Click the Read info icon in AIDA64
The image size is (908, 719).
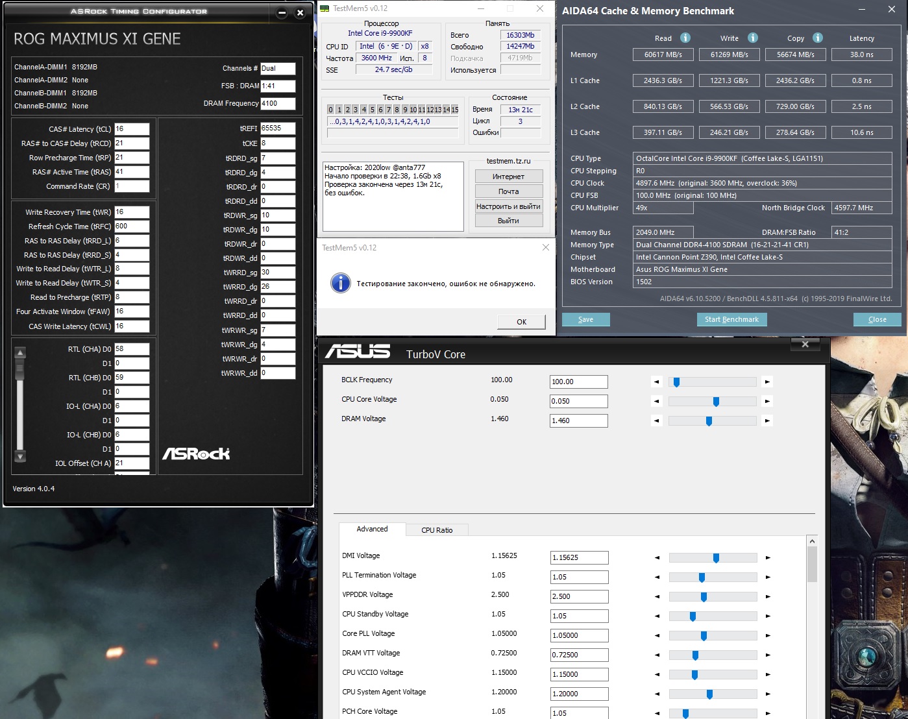click(x=685, y=38)
